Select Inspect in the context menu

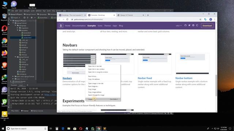[103, 99]
